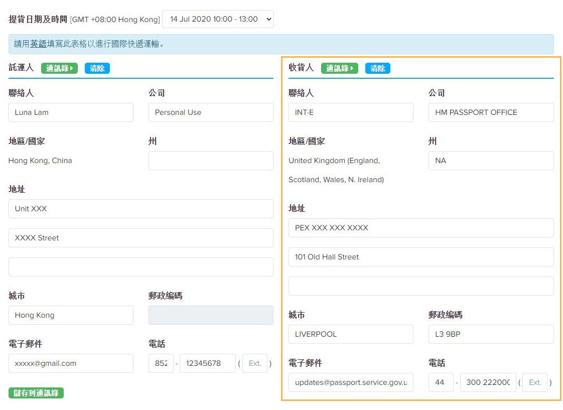
Task: Click consignee's 清除 clear button
Action: [x=377, y=68]
